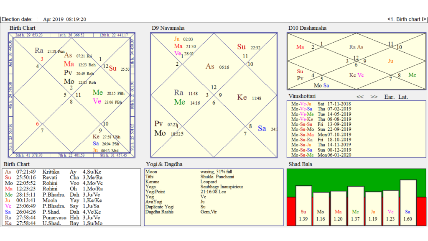Viewport: 428px width, 241px height.
Task: Click the Yoga 'Saubhagy Inauspicious' row
Action: [194, 187]
